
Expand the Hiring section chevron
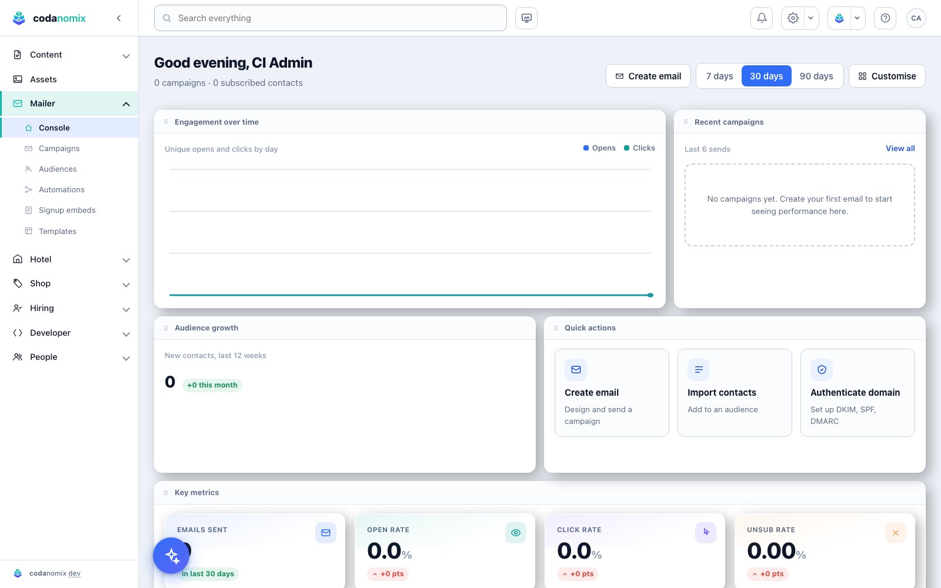(126, 309)
